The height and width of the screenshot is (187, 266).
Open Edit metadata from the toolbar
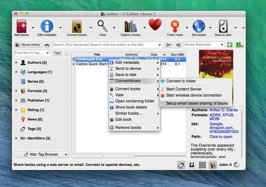click(x=47, y=26)
